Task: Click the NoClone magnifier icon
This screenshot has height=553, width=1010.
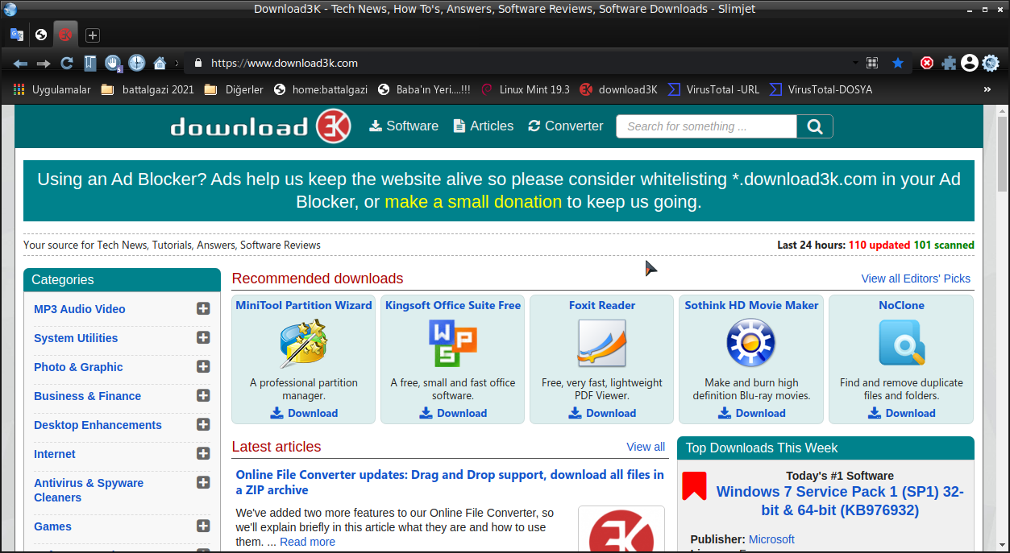Action: click(x=901, y=344)
